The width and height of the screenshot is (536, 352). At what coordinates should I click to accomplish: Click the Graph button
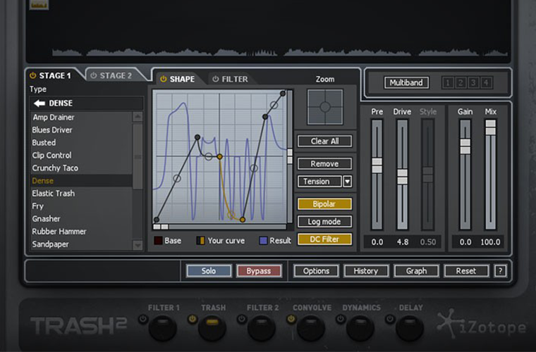(x=416, y=271)
